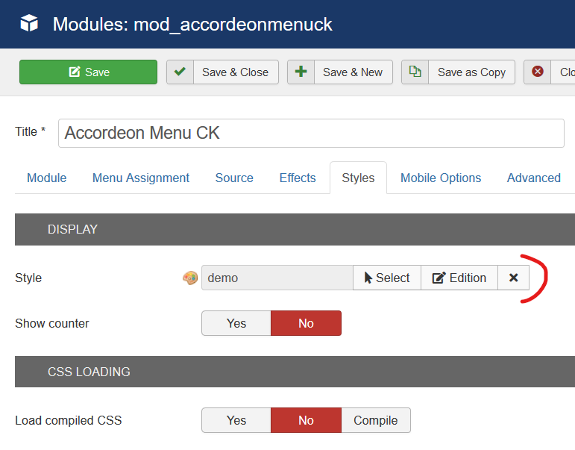Switch to the Effects tab

(x=298, y=178)
